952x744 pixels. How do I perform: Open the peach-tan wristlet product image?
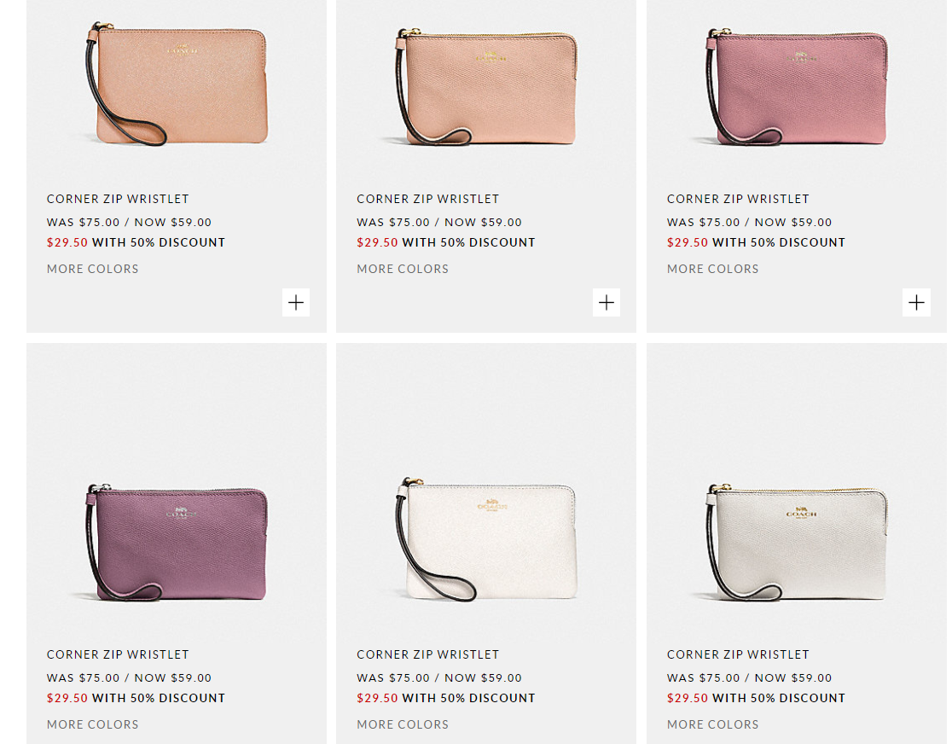[x=177, y=86]
